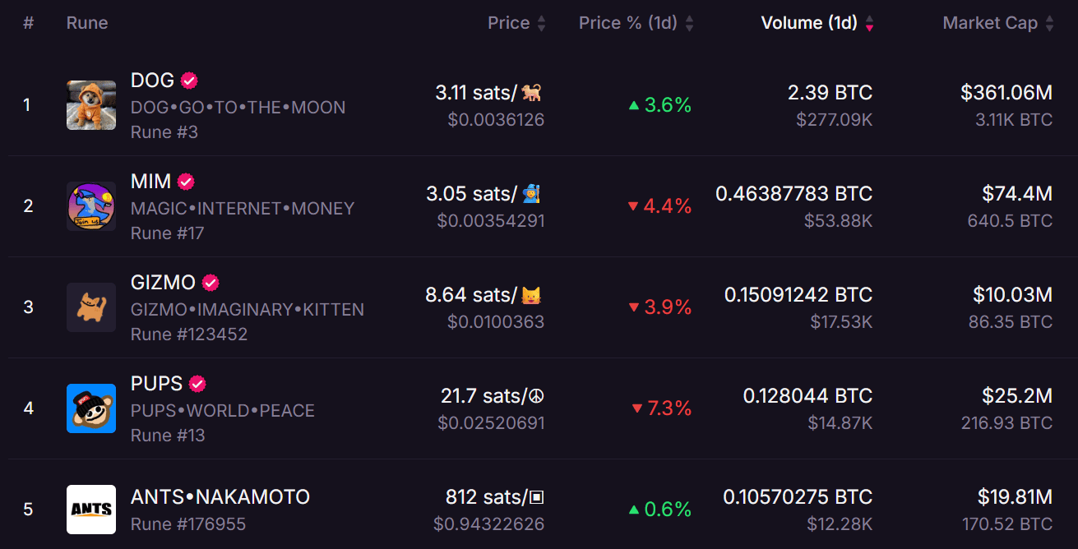The height and width of the screenshot is (549, 1078).
Task: Open the DOG•GO•TO•THE•MOON rune link
Action: pyautogui.click(x=238, y=108)
